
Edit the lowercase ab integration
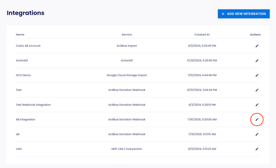pos(257,134)
